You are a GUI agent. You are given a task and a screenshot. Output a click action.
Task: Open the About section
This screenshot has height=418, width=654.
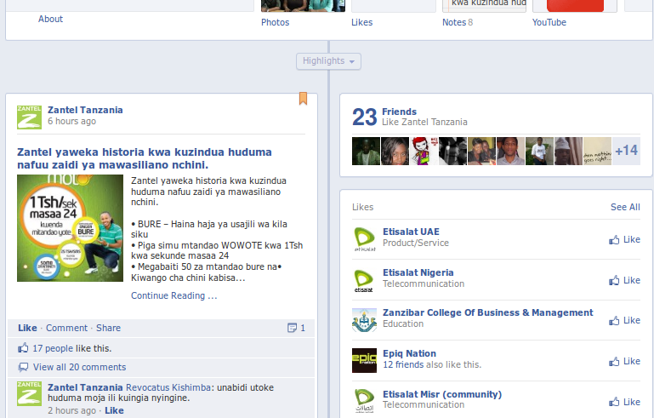click(50, 20)
